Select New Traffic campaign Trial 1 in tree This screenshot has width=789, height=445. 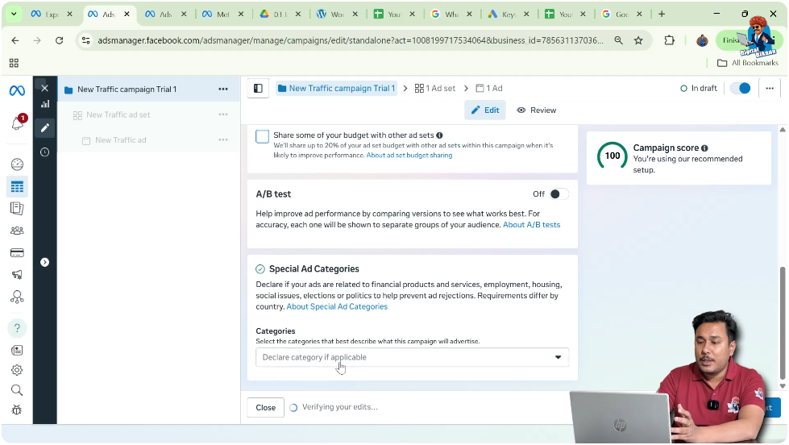coord(127,89)
